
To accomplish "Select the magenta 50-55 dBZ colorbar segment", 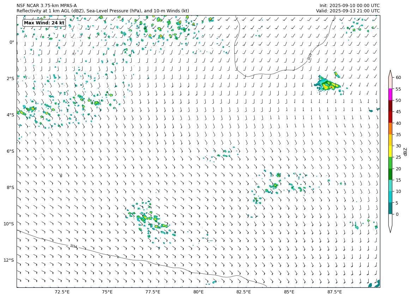I will point(390,95).
